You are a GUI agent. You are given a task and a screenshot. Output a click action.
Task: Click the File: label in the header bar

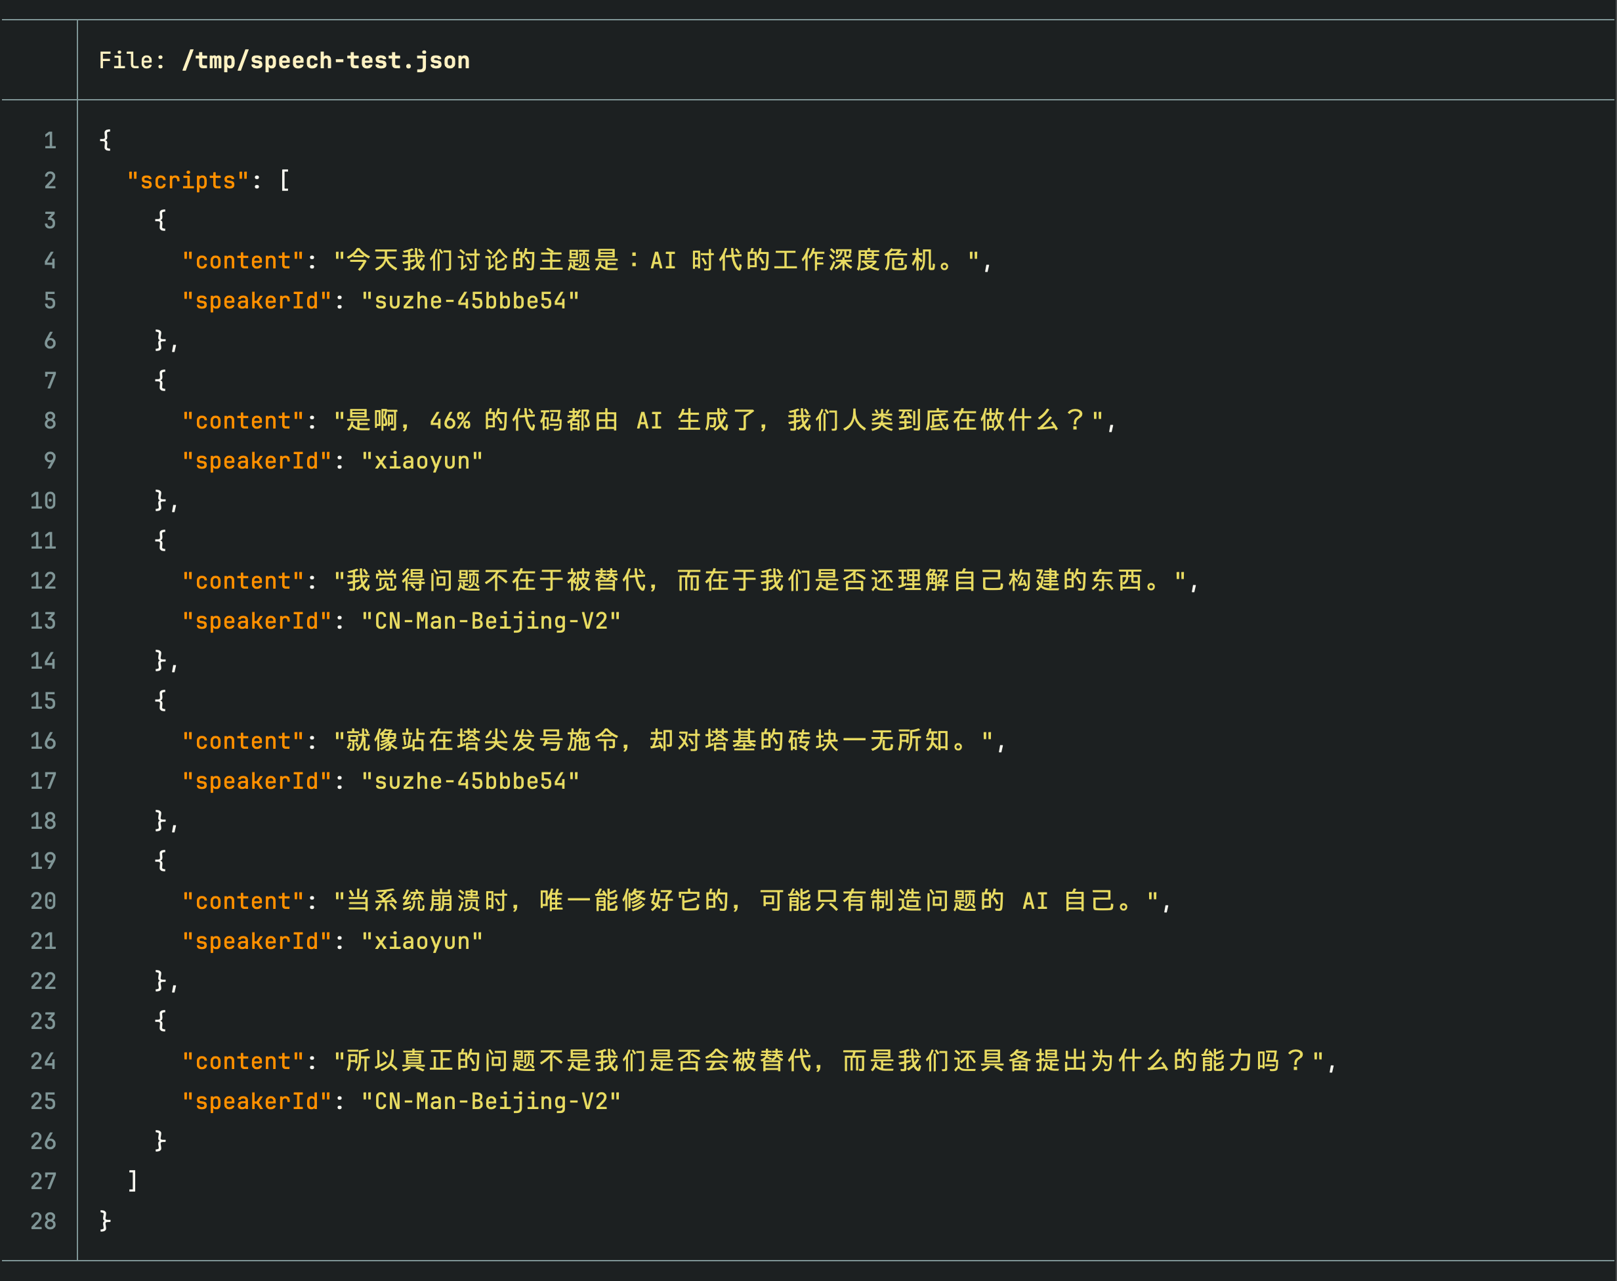click(x=133, y=60)
